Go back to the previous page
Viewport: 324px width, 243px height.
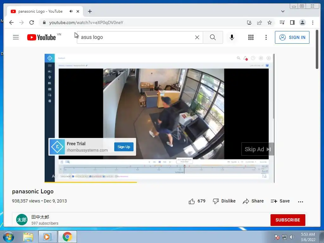(x=11, y=22)
